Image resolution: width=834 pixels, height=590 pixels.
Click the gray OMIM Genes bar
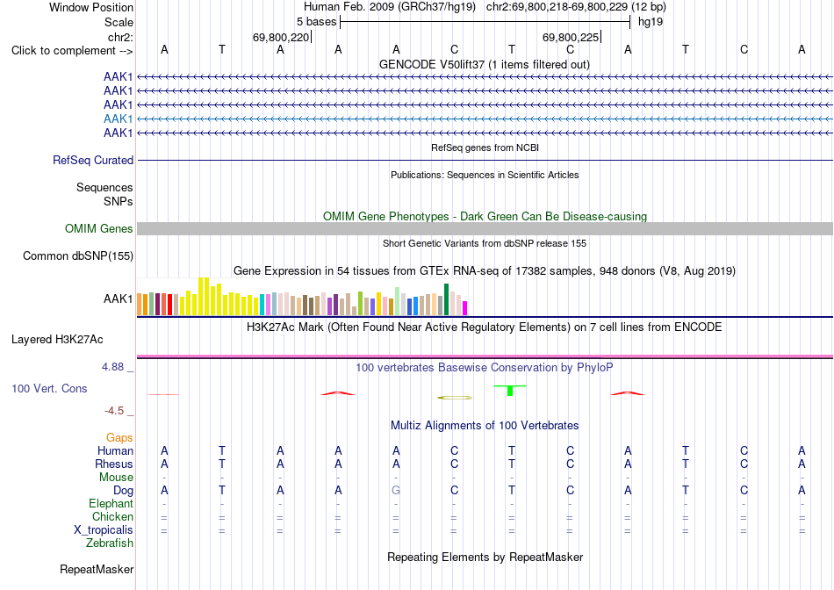coord(485,229)
